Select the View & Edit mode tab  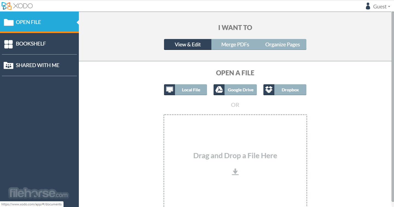(x=188, y=44)
